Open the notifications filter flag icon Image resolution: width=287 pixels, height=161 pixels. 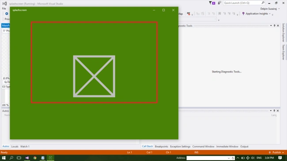(211, 3)
